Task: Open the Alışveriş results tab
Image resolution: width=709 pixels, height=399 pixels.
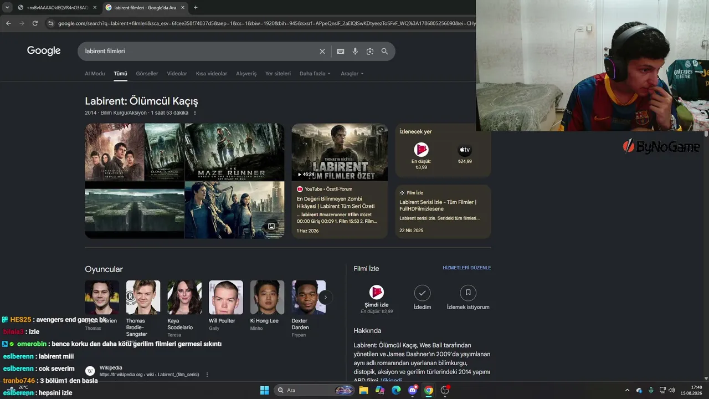Action: (x=246, y=74)
